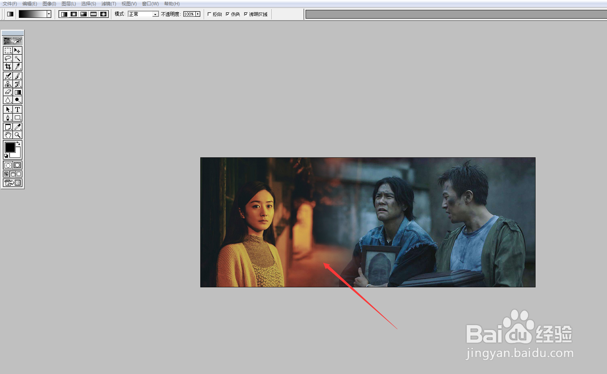The height and width of the screenshot is (374, 607).
Task: Select the Pen tool
Action: (x=8, y=117)
